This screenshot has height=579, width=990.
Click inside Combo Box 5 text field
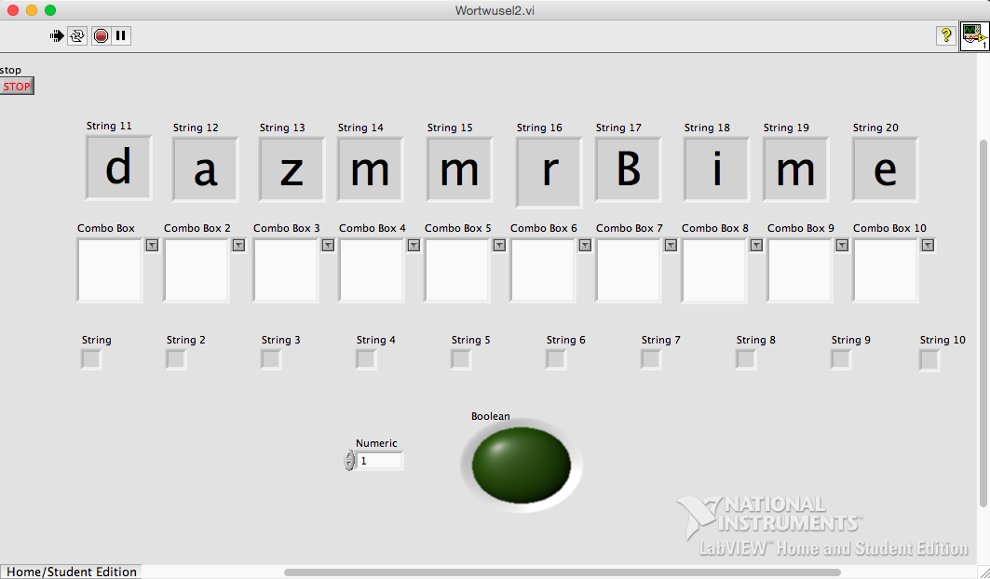tap(457, 270)
